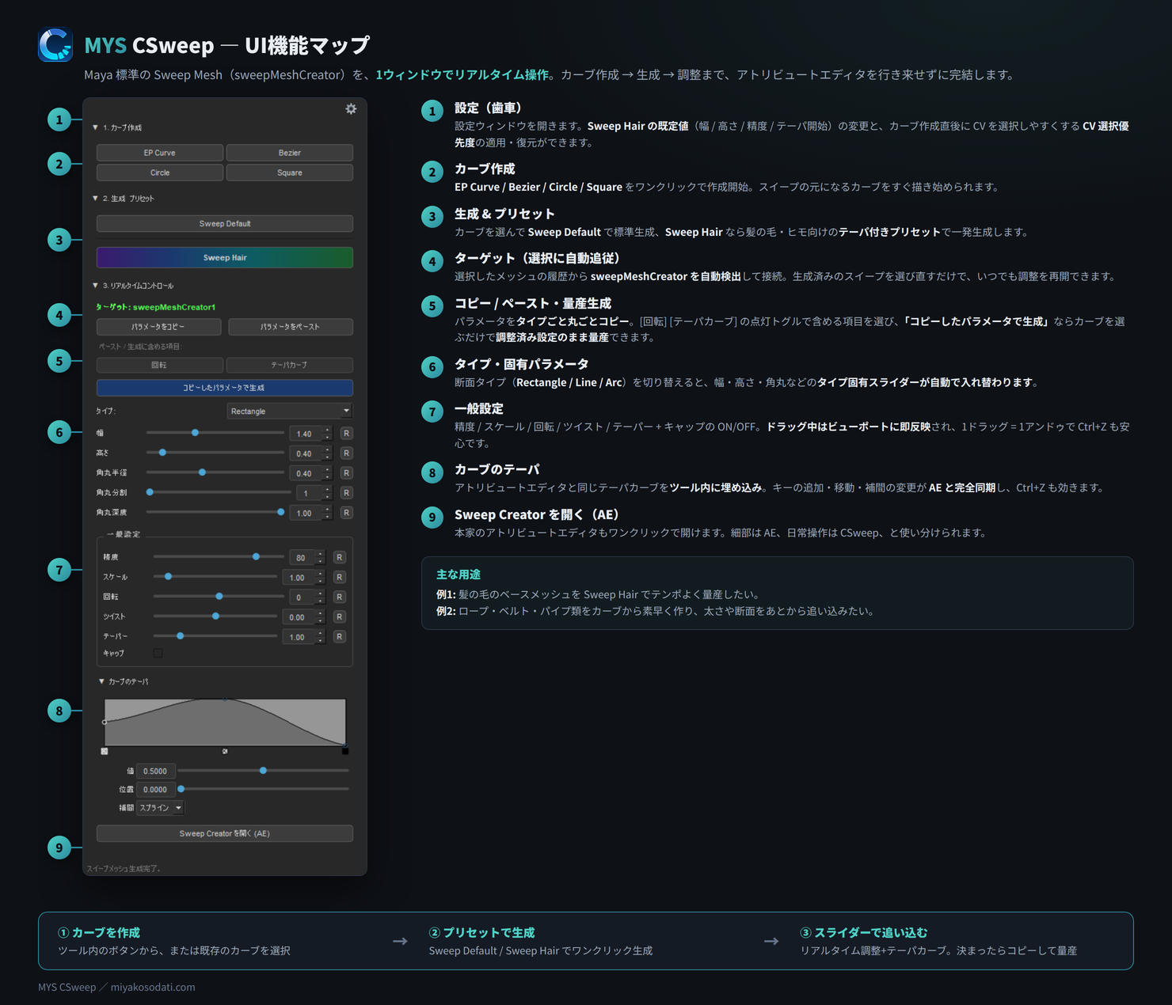Reset スケール with its R button
This screenshot has height=1005, width=1172.
pos(339,577)
